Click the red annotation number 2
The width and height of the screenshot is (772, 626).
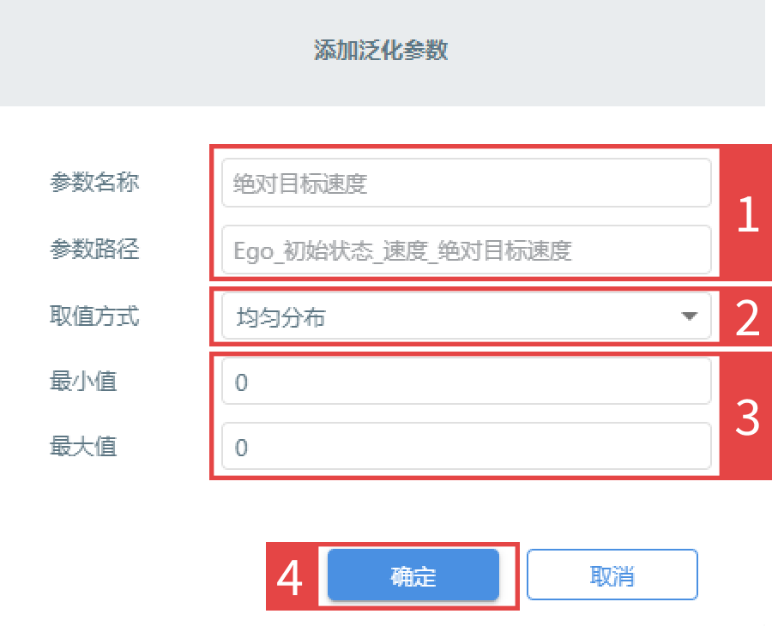pyautogui.click(x=747, y=318)
